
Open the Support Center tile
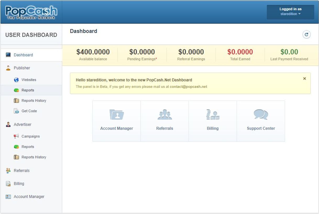[261, 121]
